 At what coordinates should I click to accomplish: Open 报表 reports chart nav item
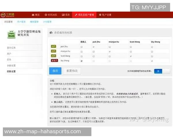click(x=66, y=15)
